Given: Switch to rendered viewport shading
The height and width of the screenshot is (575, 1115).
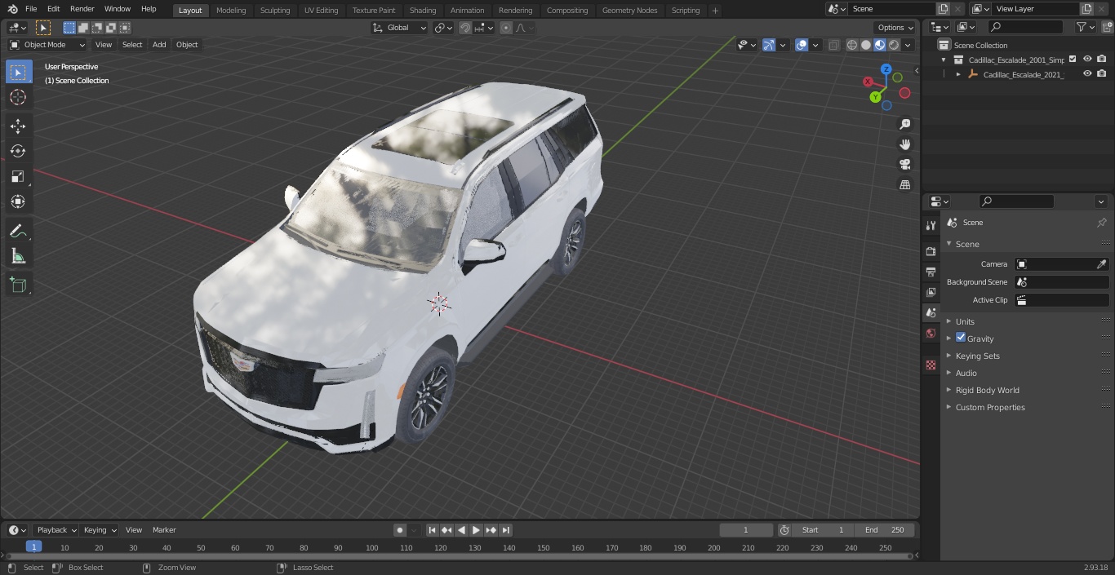Looking at the screenshot, I should coord(894,45).
